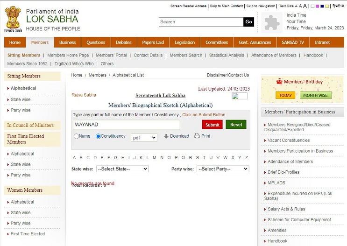
Task: Click the puzzle piece plugin icon
Action: pyautogui.click(x=271, y=22)
